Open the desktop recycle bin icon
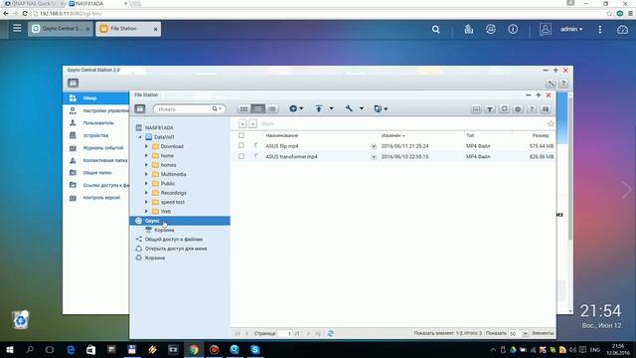Image resolution: width=636 pixels, height=358 pixels. pos(20,320)
